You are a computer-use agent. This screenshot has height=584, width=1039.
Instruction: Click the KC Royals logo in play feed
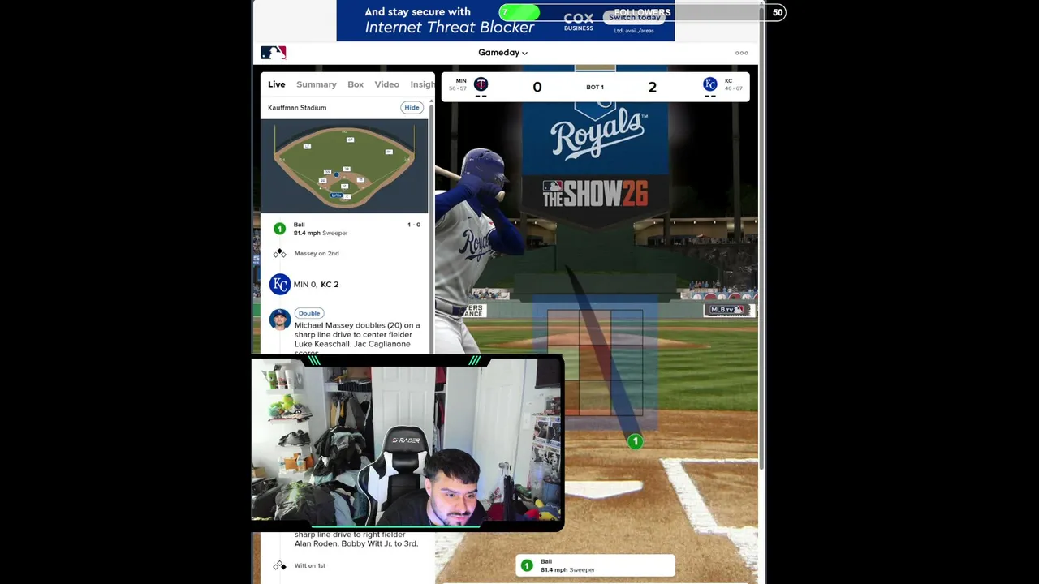point(280,285)
